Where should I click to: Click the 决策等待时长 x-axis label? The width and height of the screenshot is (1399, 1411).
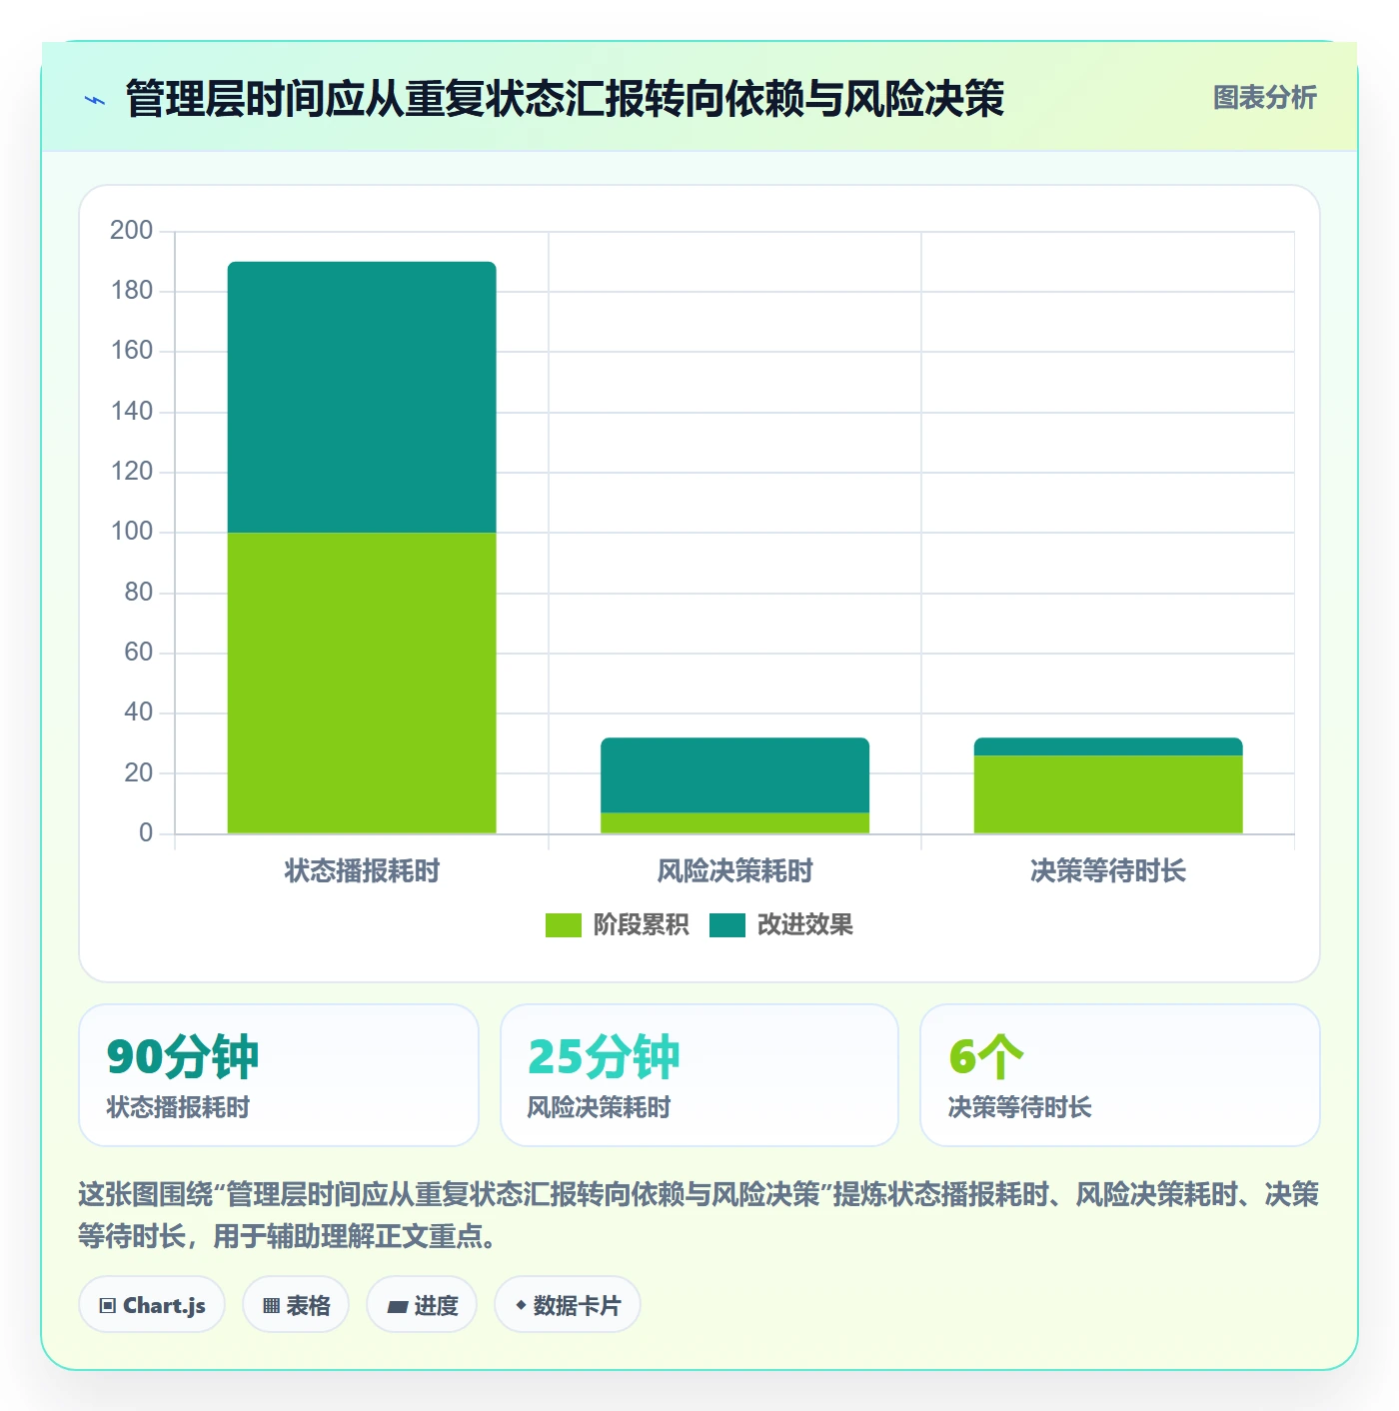(1108, 871)
